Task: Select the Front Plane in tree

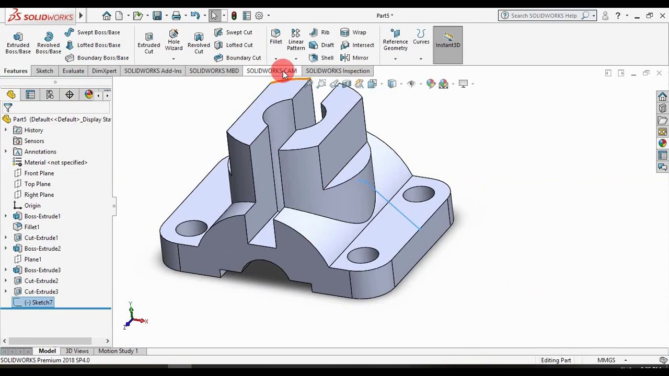Action: [x=34, y=173]
